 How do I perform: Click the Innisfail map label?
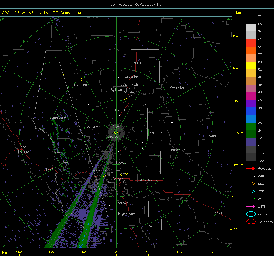coord(123,110)
